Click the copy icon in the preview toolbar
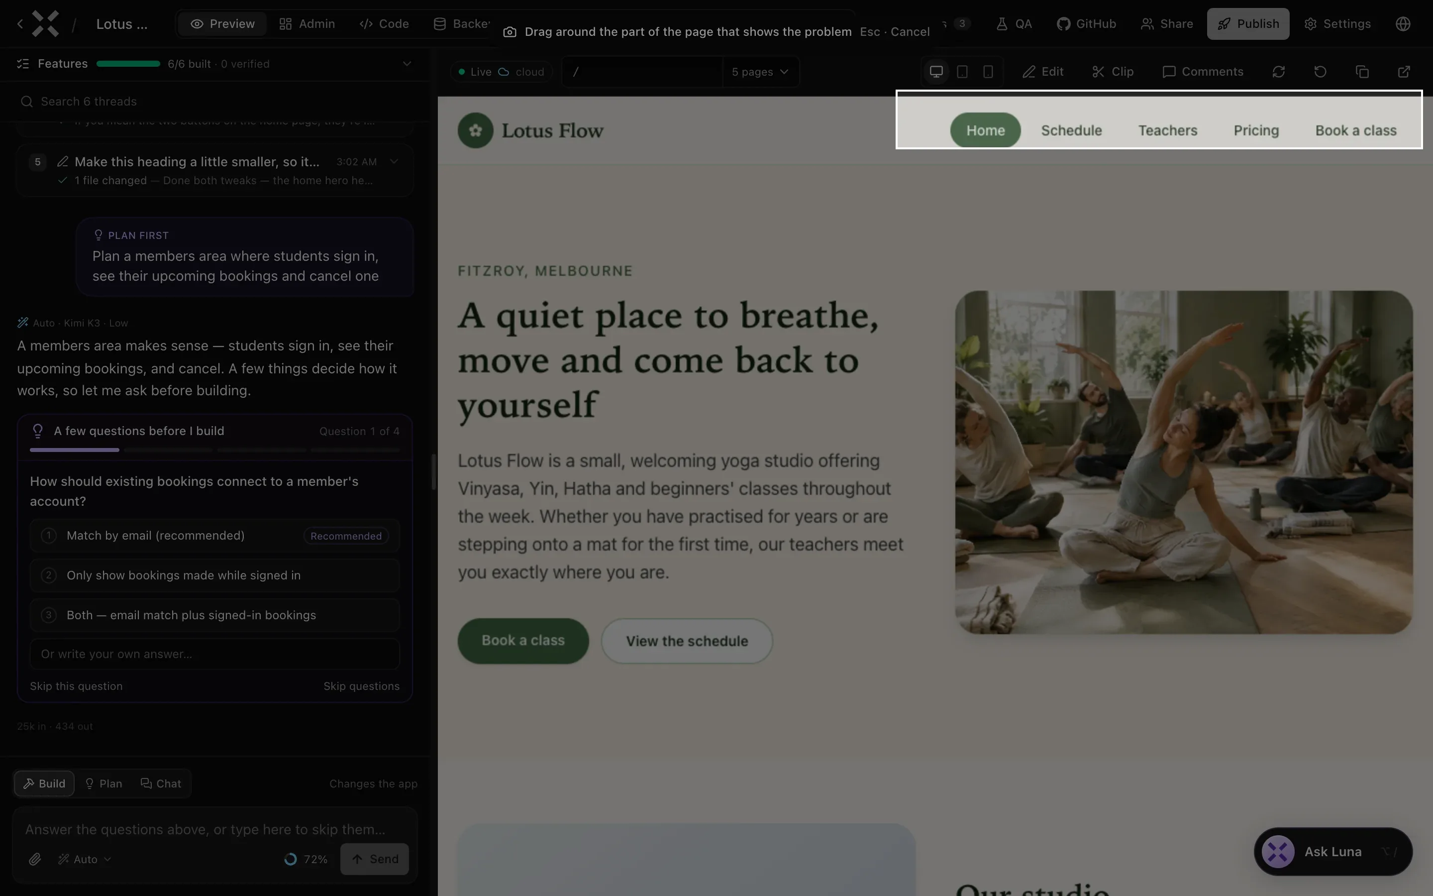 [1362, 72]
